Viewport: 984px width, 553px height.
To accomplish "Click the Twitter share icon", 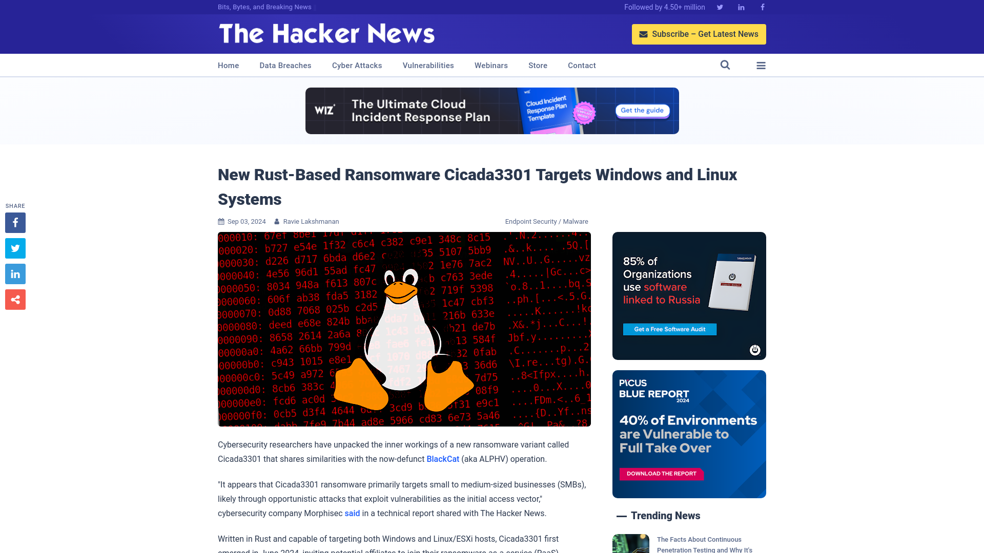I will 15,248.
